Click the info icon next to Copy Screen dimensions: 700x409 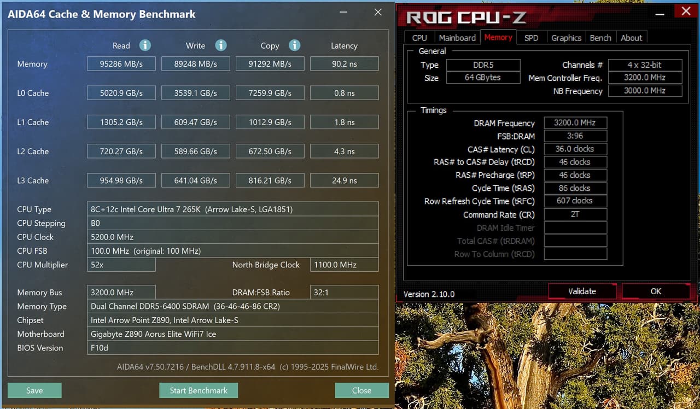tap(294, 45)
